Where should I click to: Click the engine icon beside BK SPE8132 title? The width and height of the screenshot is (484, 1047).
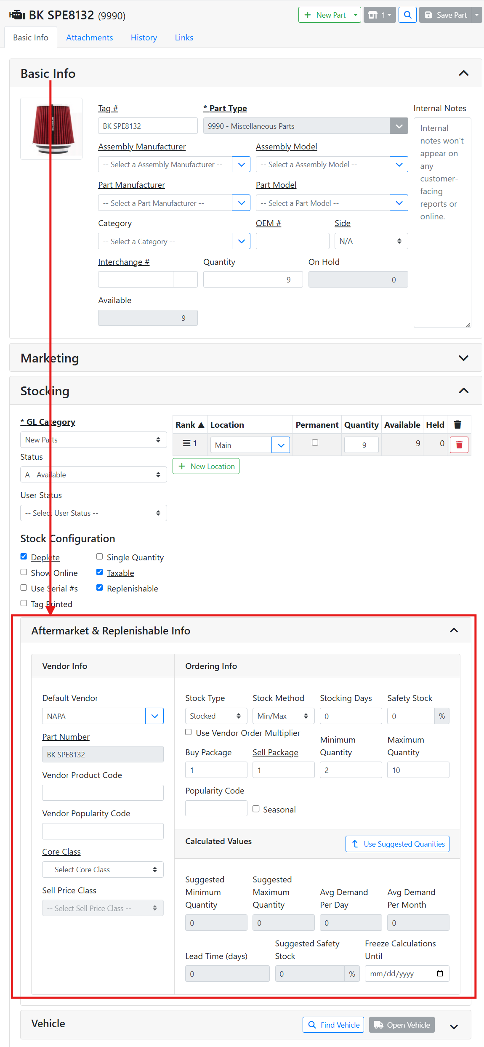point(17,15)
